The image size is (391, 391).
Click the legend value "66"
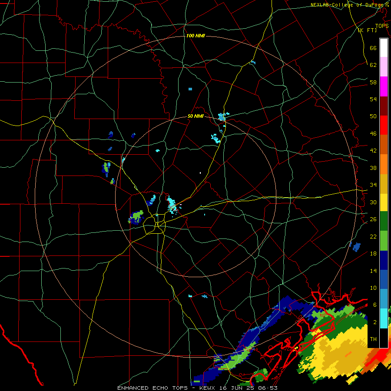[373, 48]
